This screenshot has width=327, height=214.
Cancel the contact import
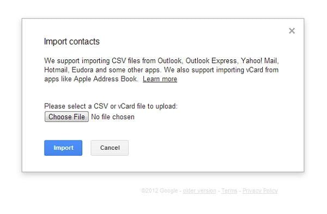110,148
